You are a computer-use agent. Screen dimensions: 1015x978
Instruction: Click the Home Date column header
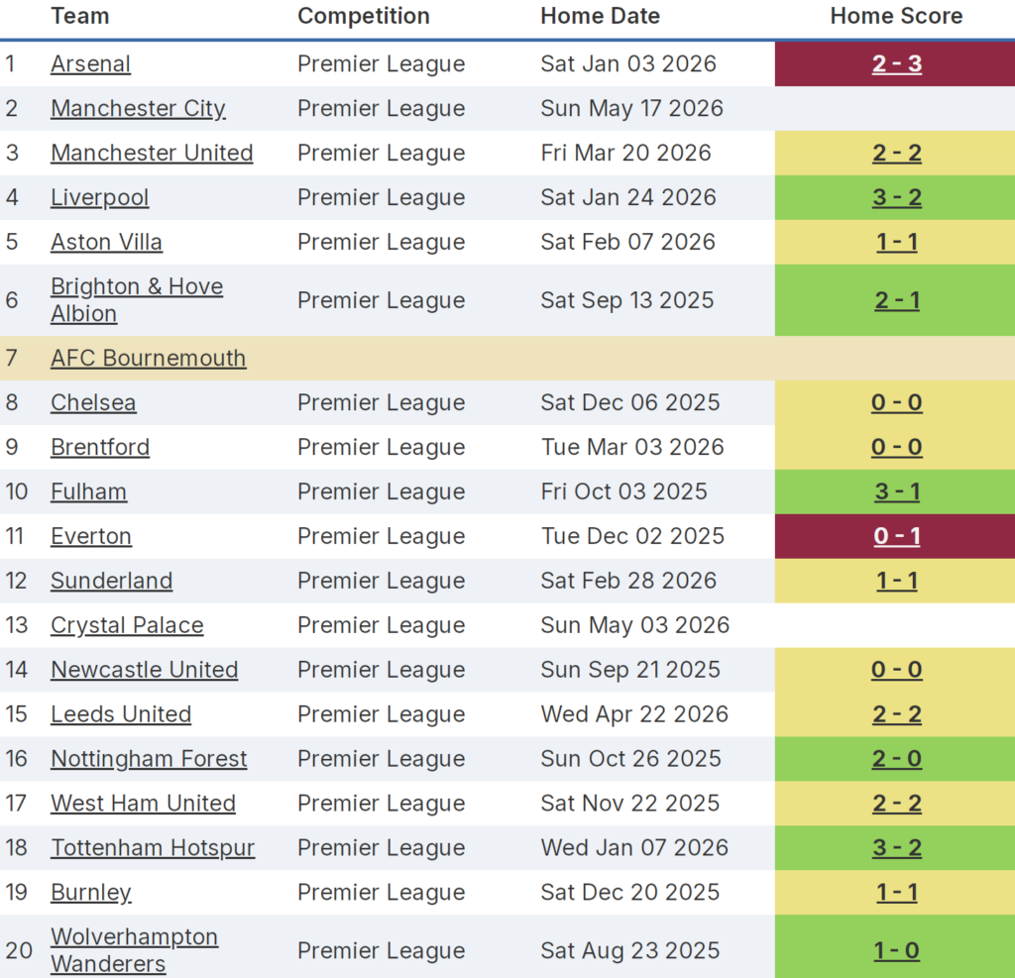[x=600, y=16]
